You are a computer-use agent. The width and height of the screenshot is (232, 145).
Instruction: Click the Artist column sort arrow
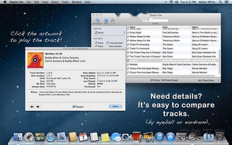pos(190,27)
